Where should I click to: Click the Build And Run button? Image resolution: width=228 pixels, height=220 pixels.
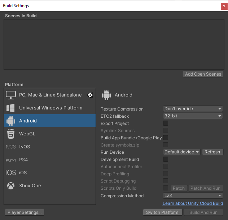pyautogui.click(x=203, y=212)
